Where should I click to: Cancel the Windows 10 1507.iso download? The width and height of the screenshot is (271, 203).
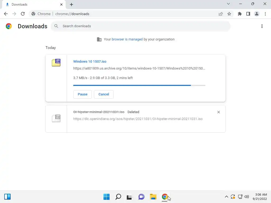click(x=104, y=94)
